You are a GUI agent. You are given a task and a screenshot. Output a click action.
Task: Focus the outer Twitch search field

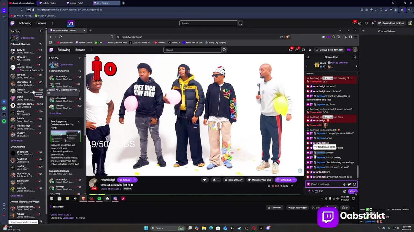(208, 23)
